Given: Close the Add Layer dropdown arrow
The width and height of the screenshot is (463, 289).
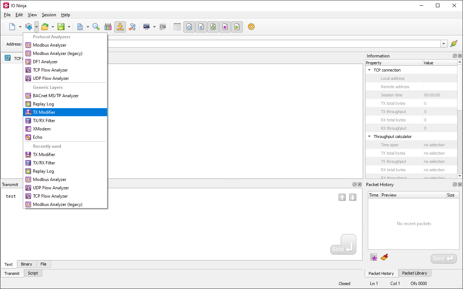Looking at the screenshot, I should pyautogui.click(x=37, y=27).
